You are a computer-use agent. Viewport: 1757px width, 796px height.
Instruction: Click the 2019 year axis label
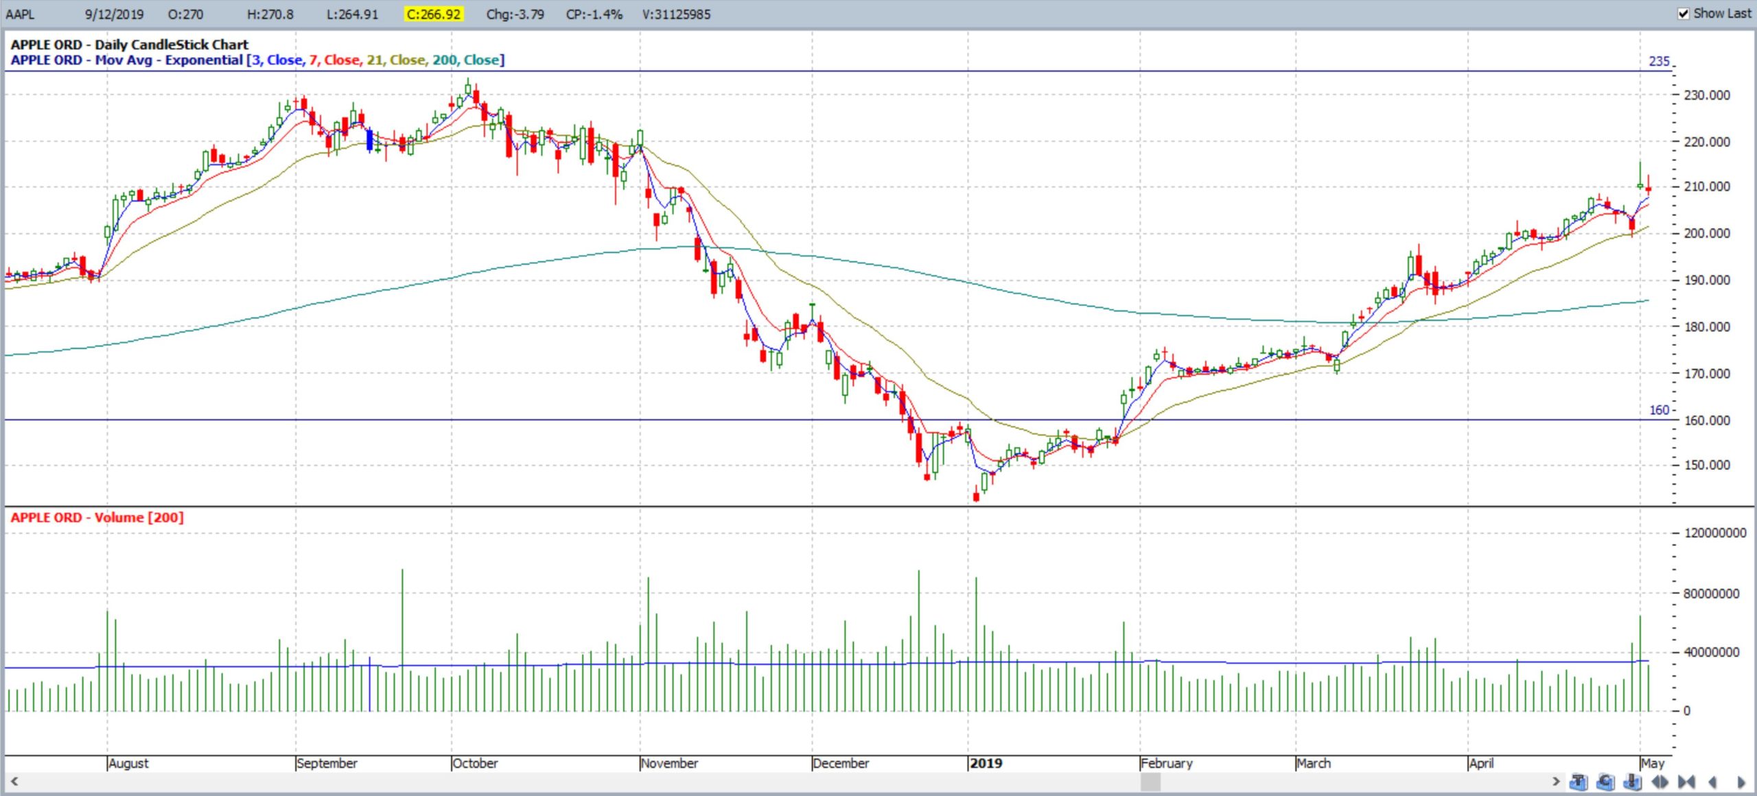(986, 763)
